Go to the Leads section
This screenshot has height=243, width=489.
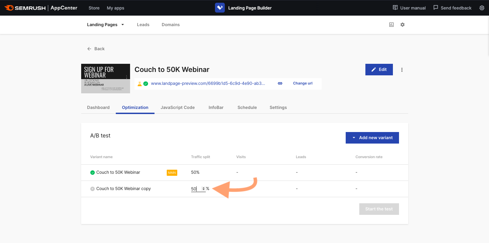click(143, 24)
